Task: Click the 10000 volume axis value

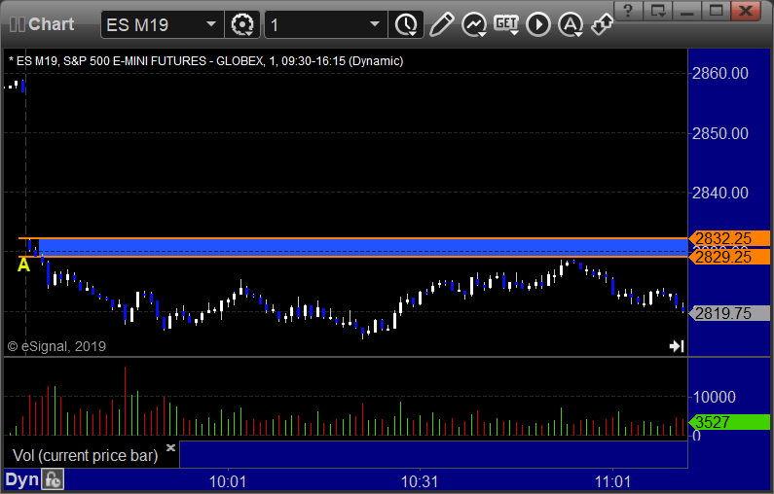Action: [715, 397]
